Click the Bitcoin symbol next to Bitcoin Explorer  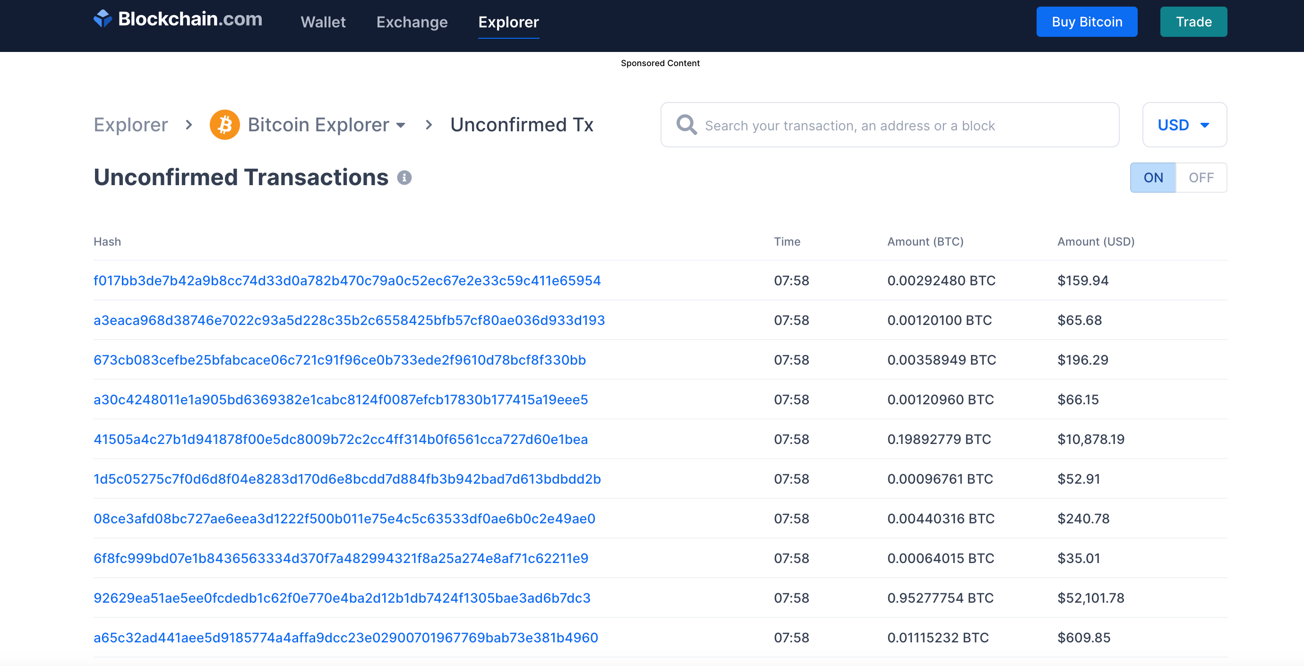pyautogui.click(x=226, y=125)
